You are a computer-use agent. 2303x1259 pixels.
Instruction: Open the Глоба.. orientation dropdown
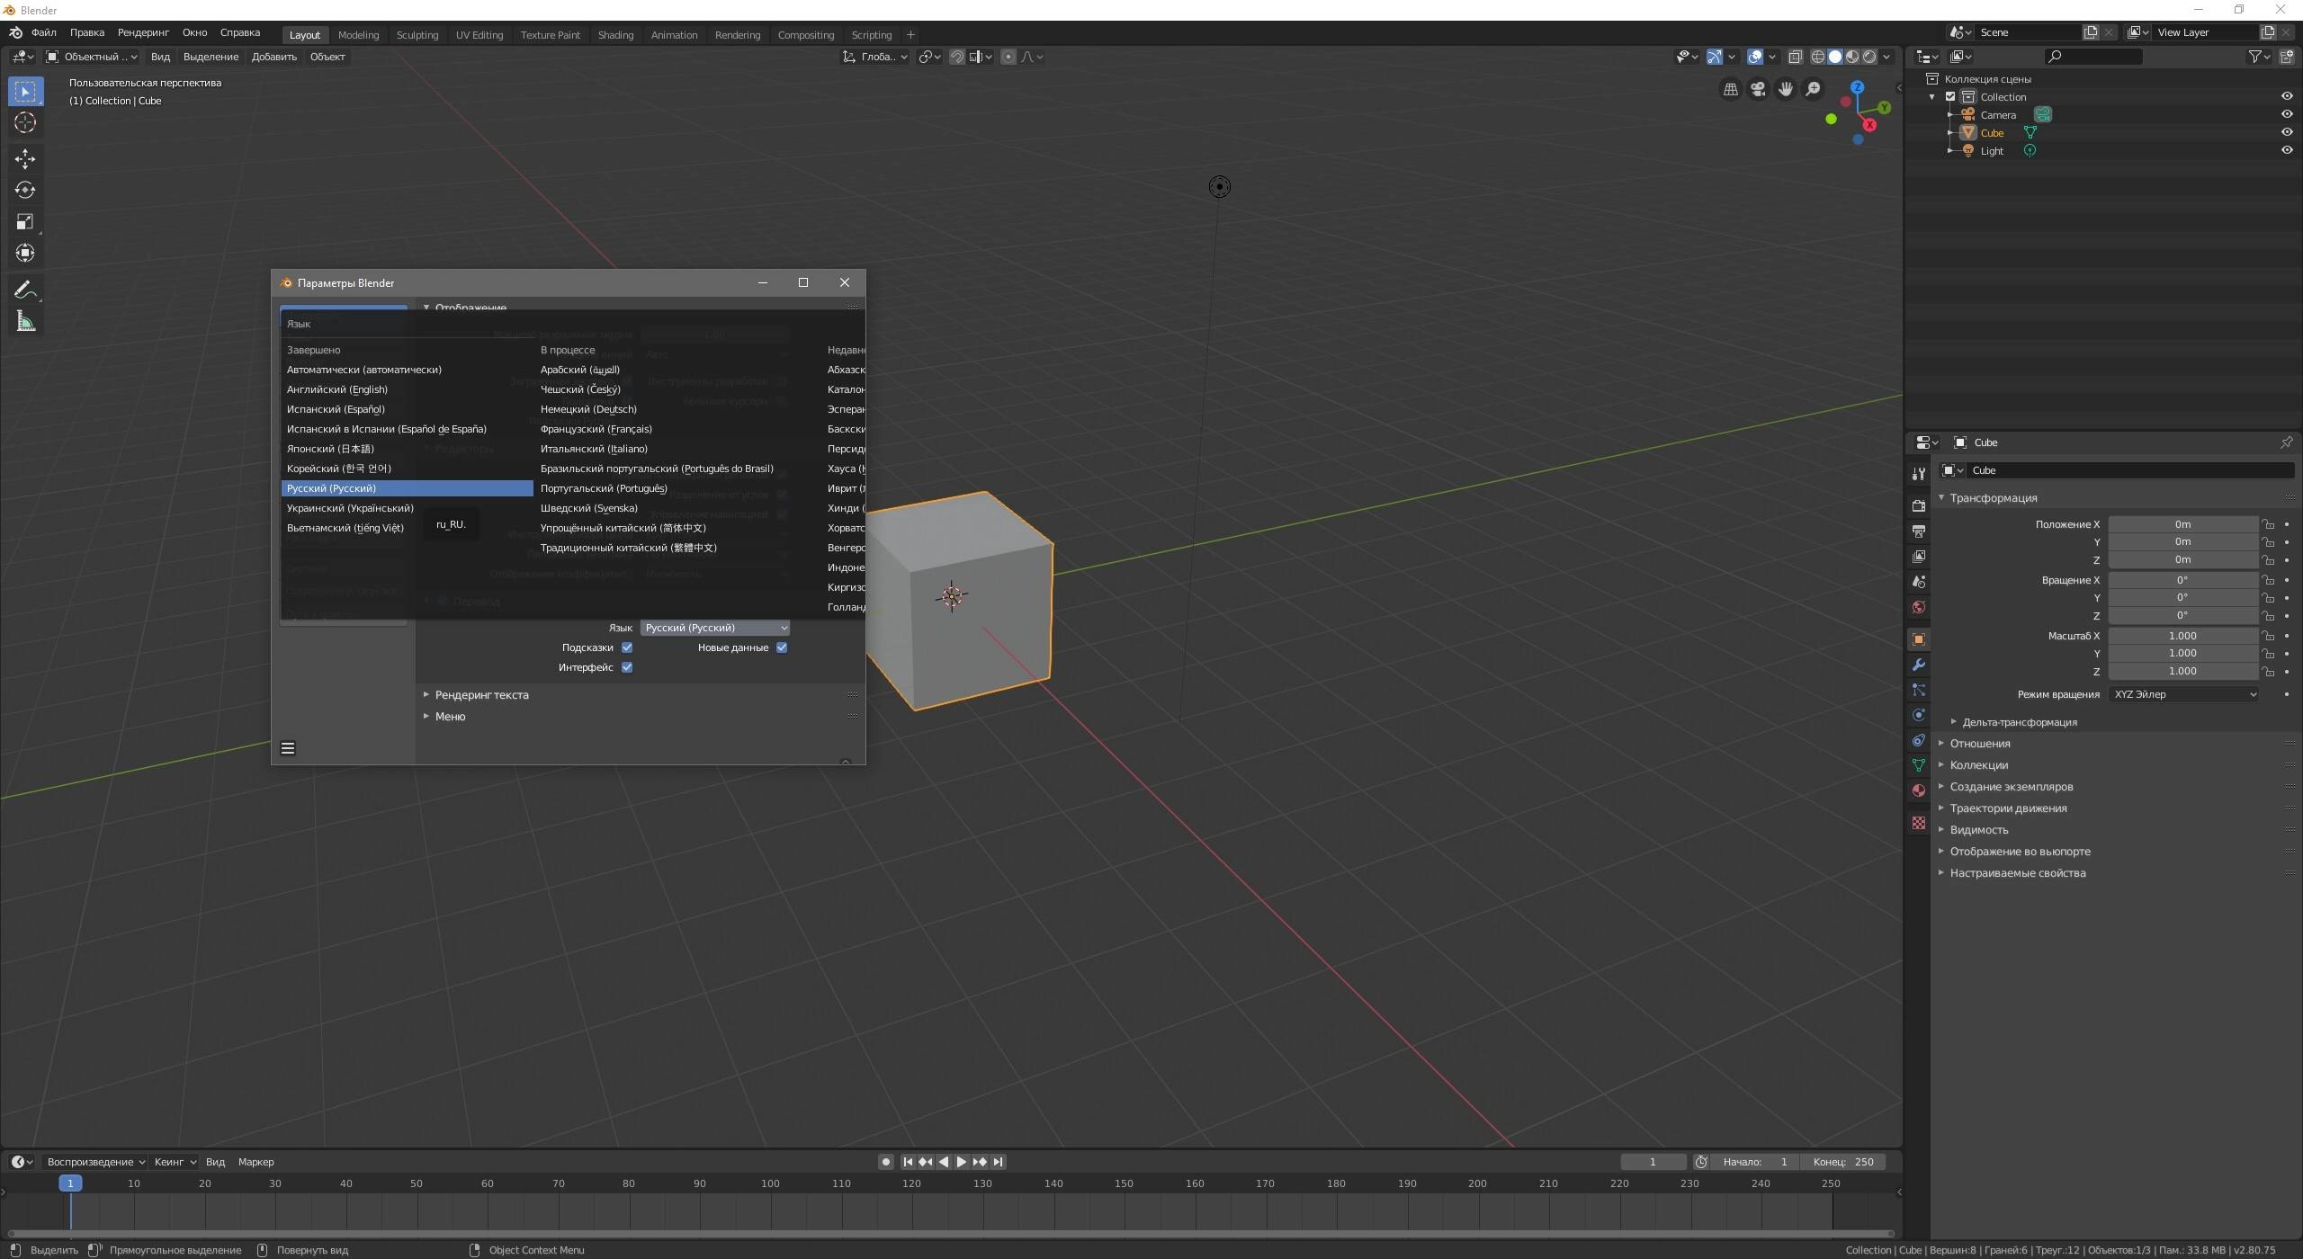(874, 57)
